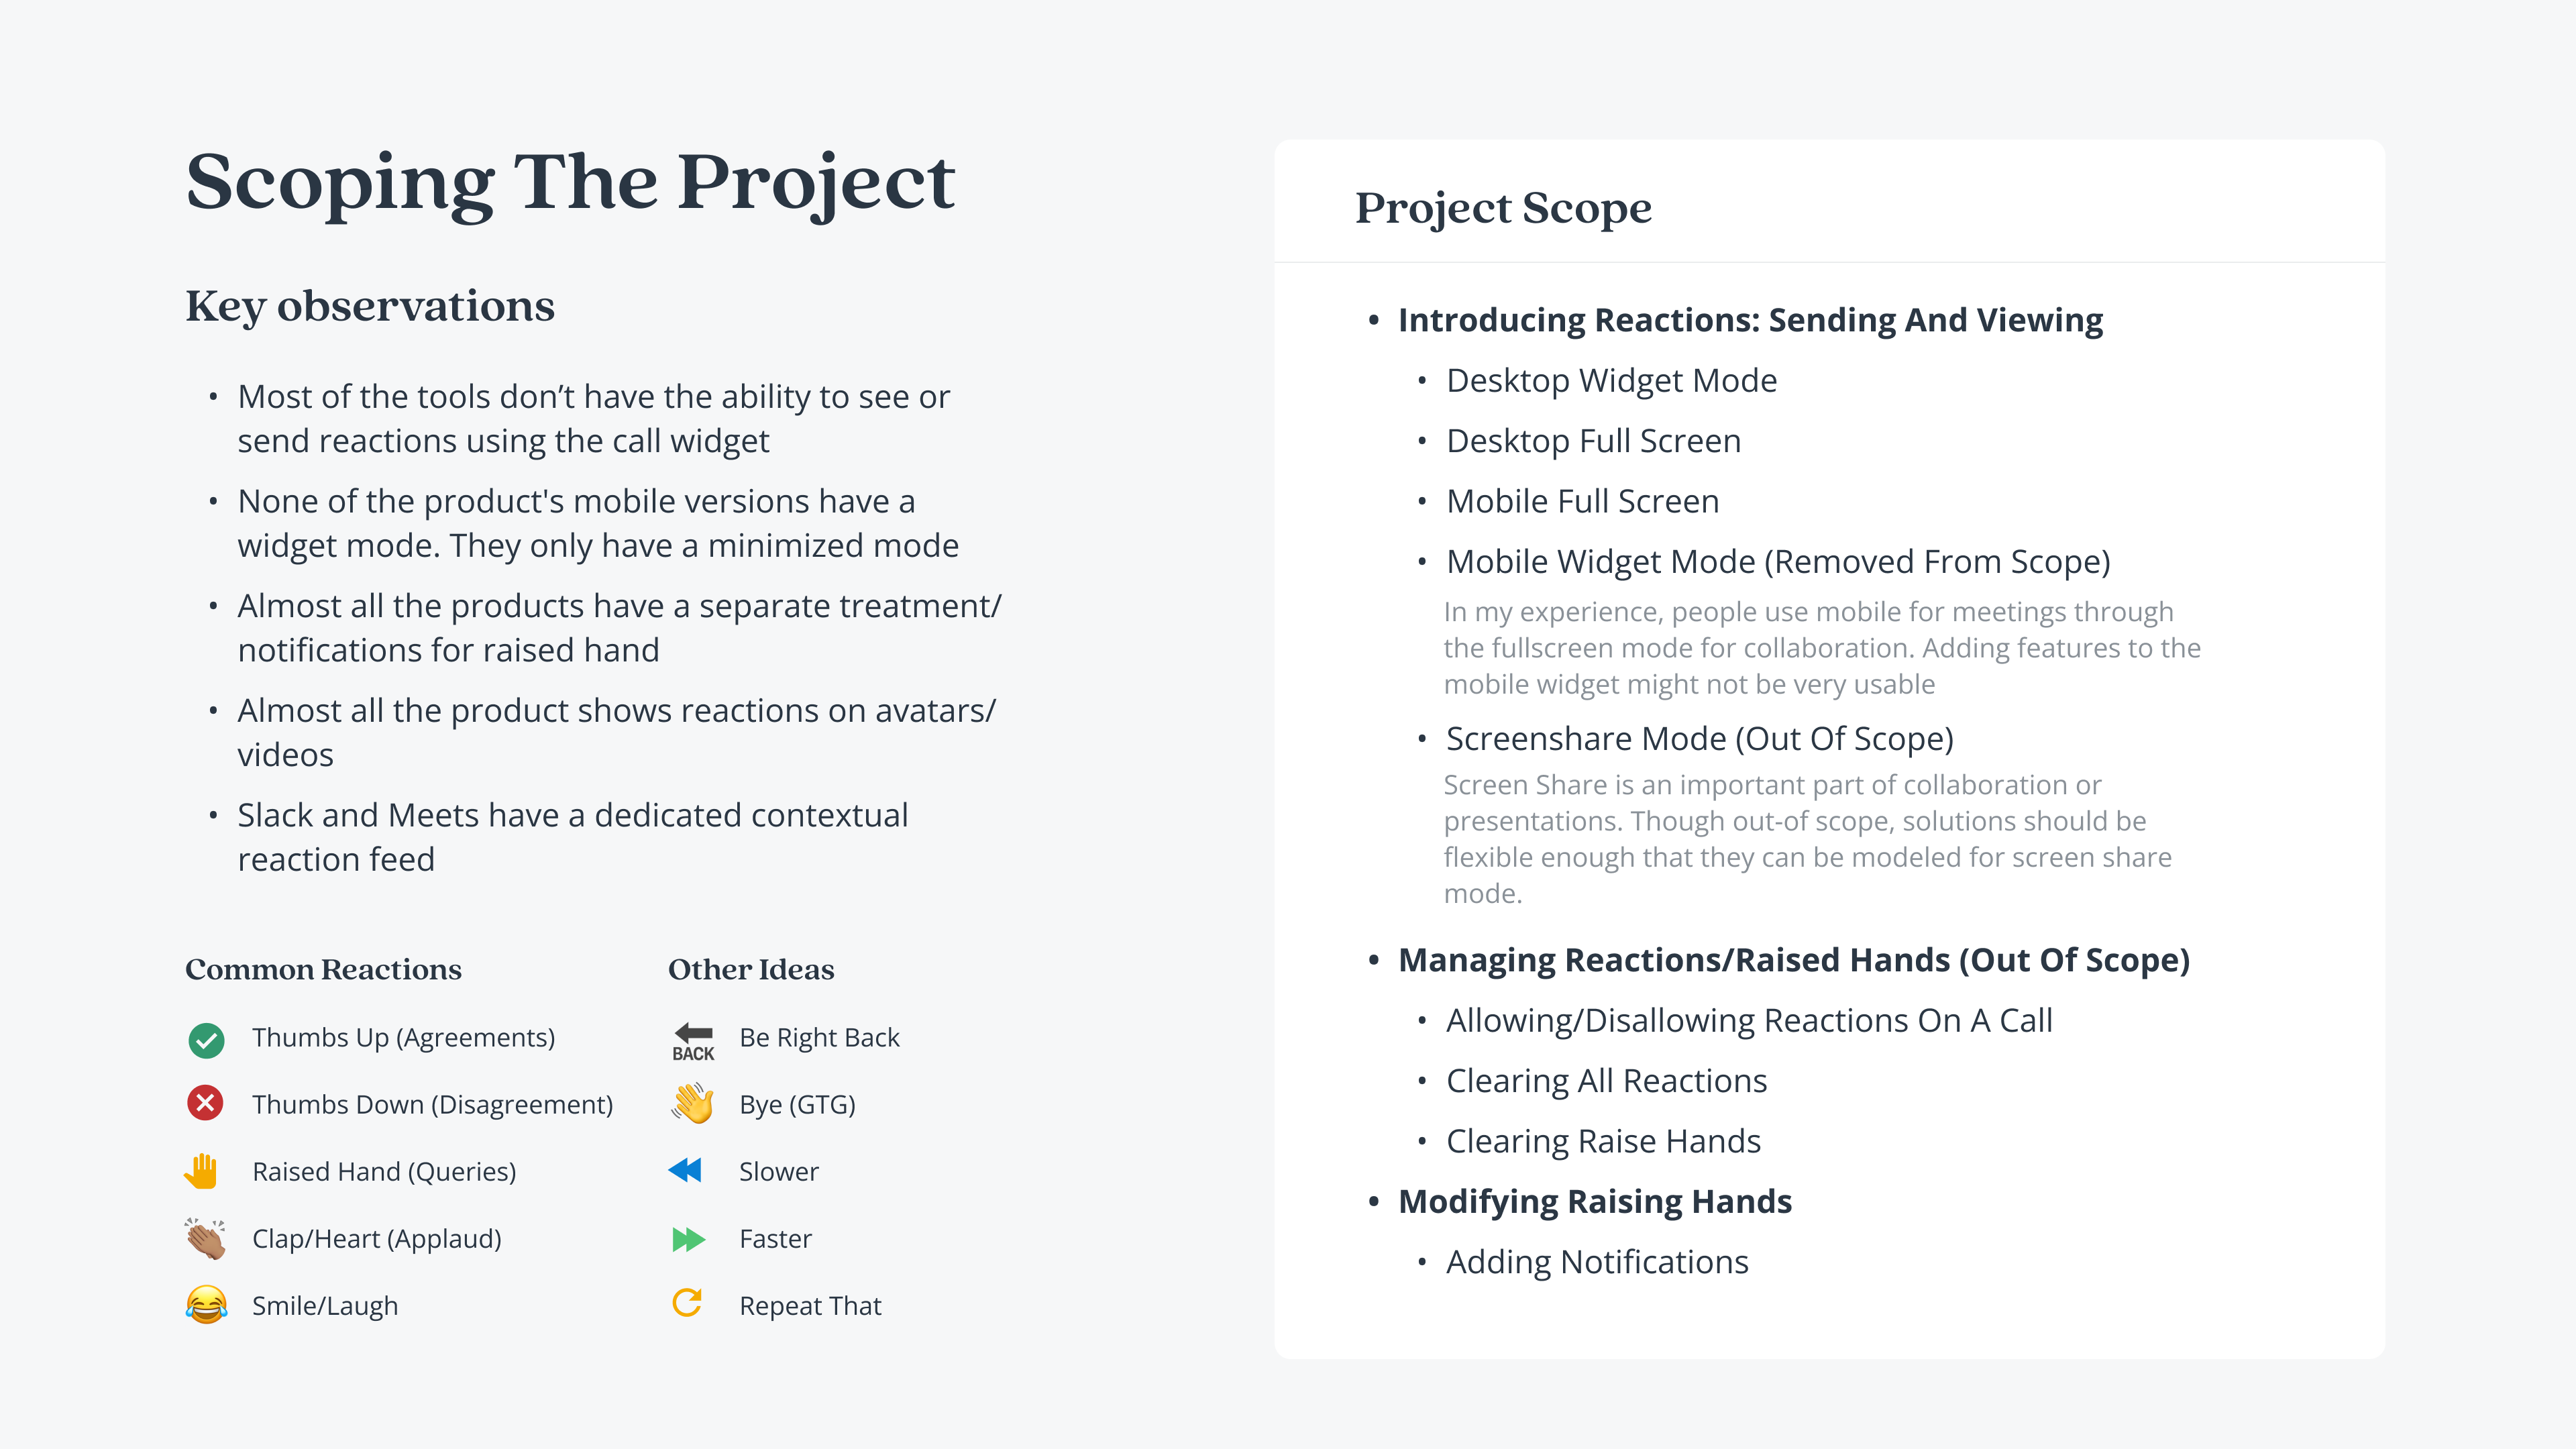
Task: Click the Desktop Widget Mode bullet
Action: tap(1611, 381)
